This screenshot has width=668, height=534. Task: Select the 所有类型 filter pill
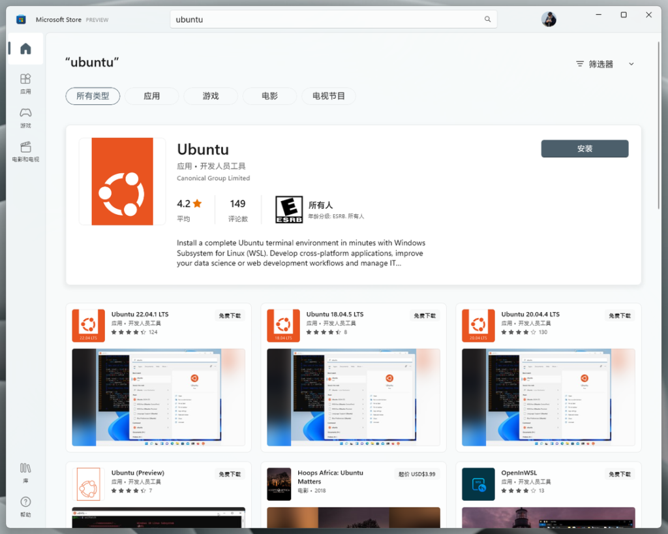(x=93, y=96)
